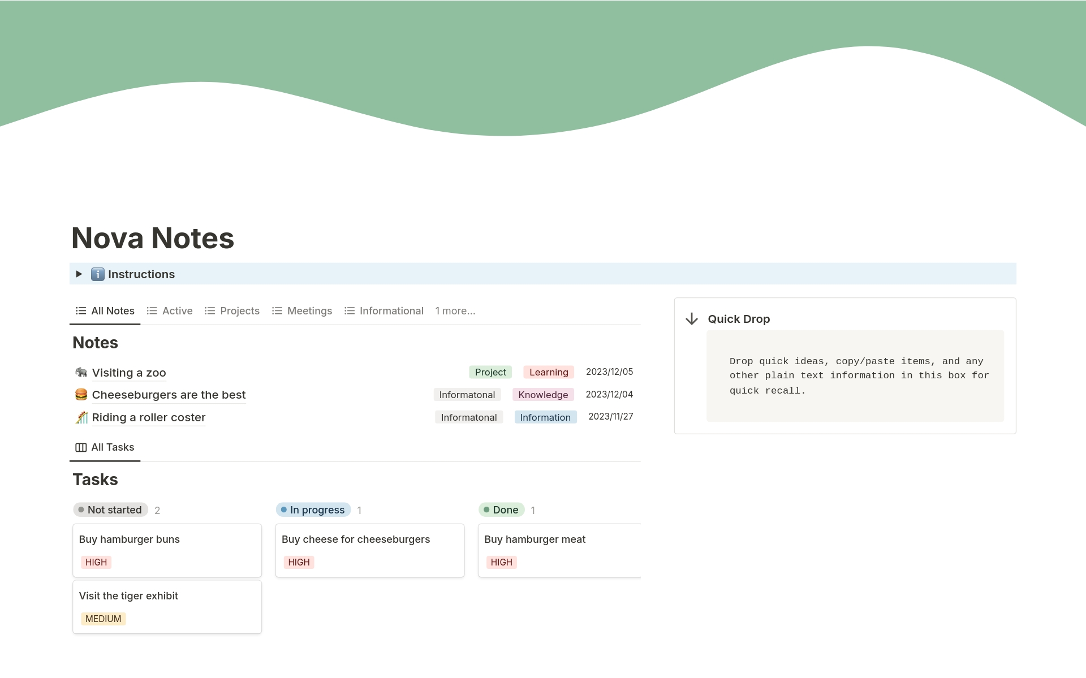Click the list icon next to Projects view
The height and width of the screenshot is (678, 1086).
[x=209, y=310]
